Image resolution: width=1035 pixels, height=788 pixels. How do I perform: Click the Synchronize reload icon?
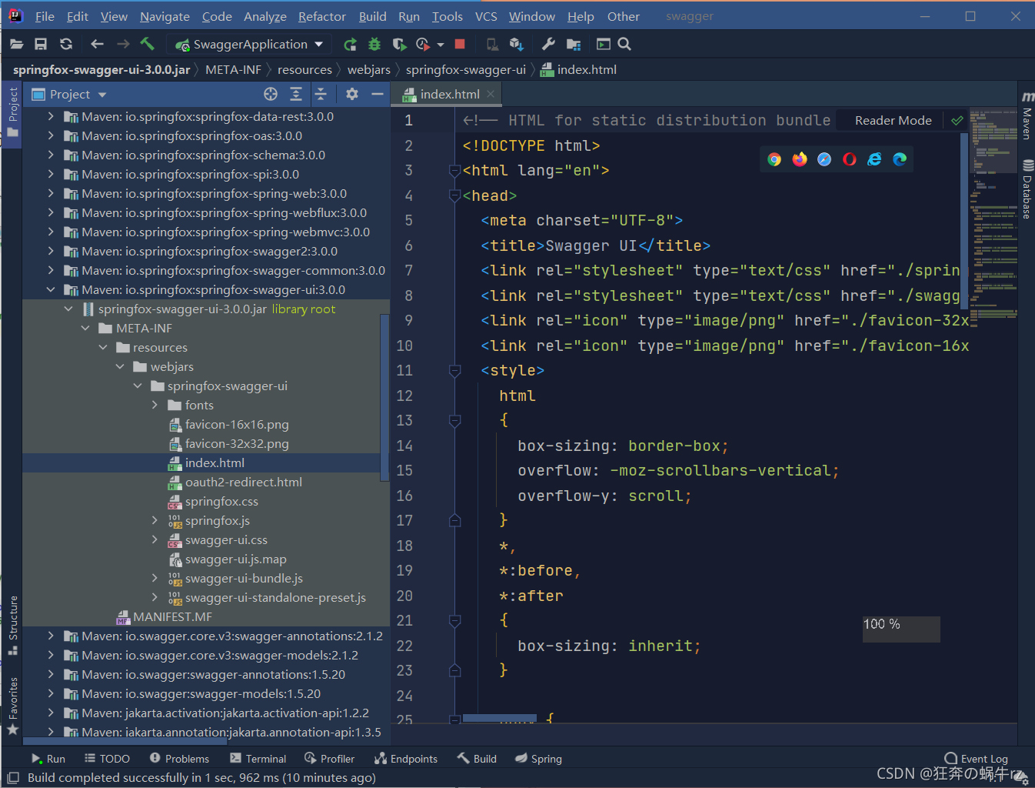(66, 45)
